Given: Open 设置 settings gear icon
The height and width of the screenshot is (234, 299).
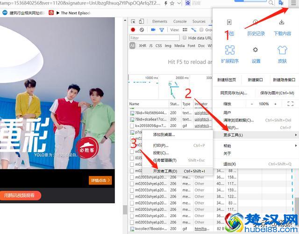Looking at the screenshot, I should pos(256,50).
